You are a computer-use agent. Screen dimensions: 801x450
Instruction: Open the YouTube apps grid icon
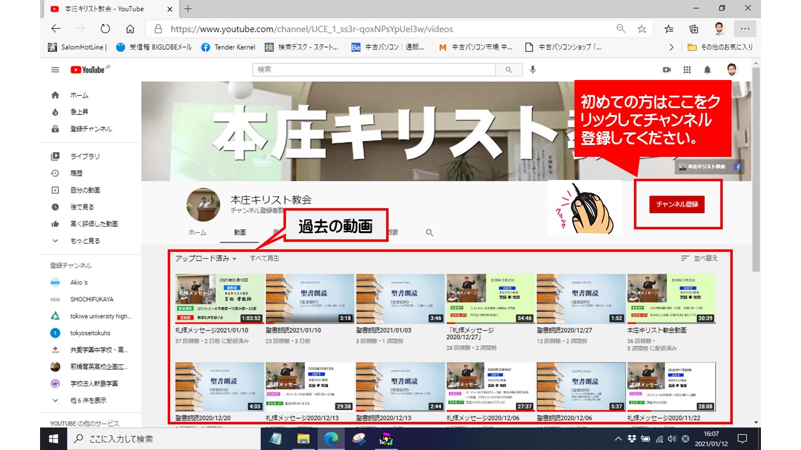[687, 70]
